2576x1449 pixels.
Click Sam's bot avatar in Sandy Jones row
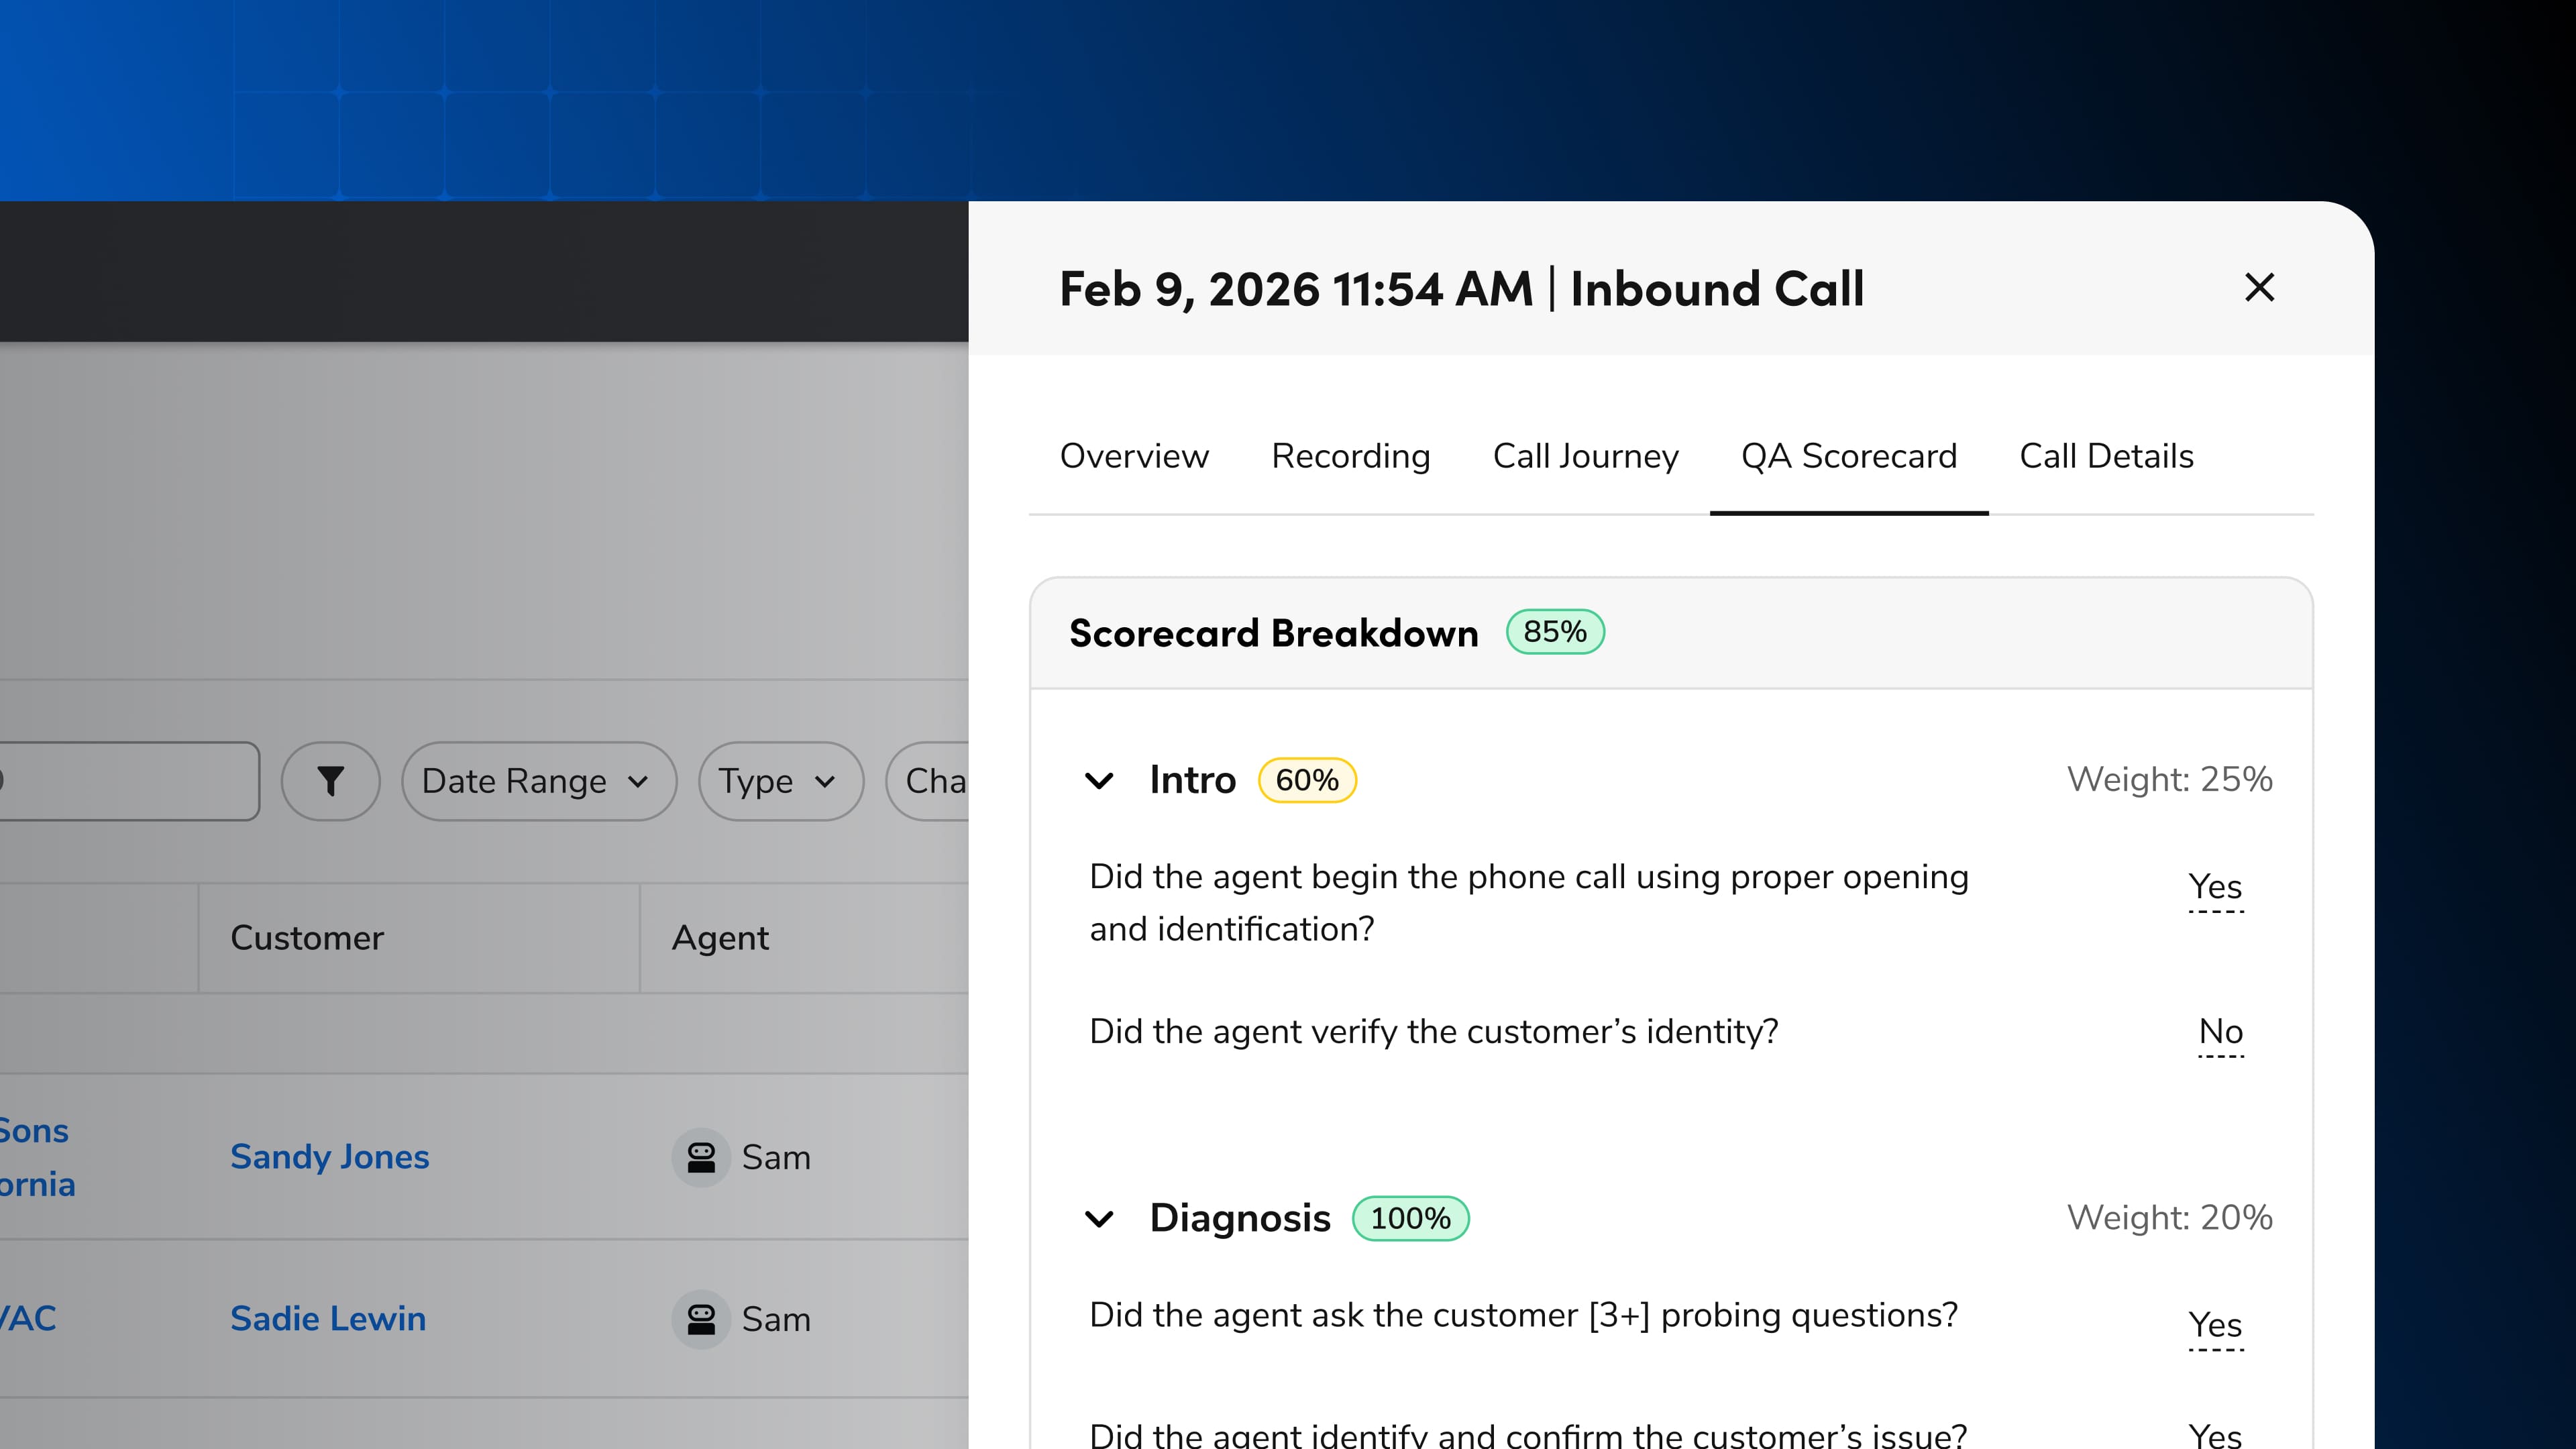700,1157
